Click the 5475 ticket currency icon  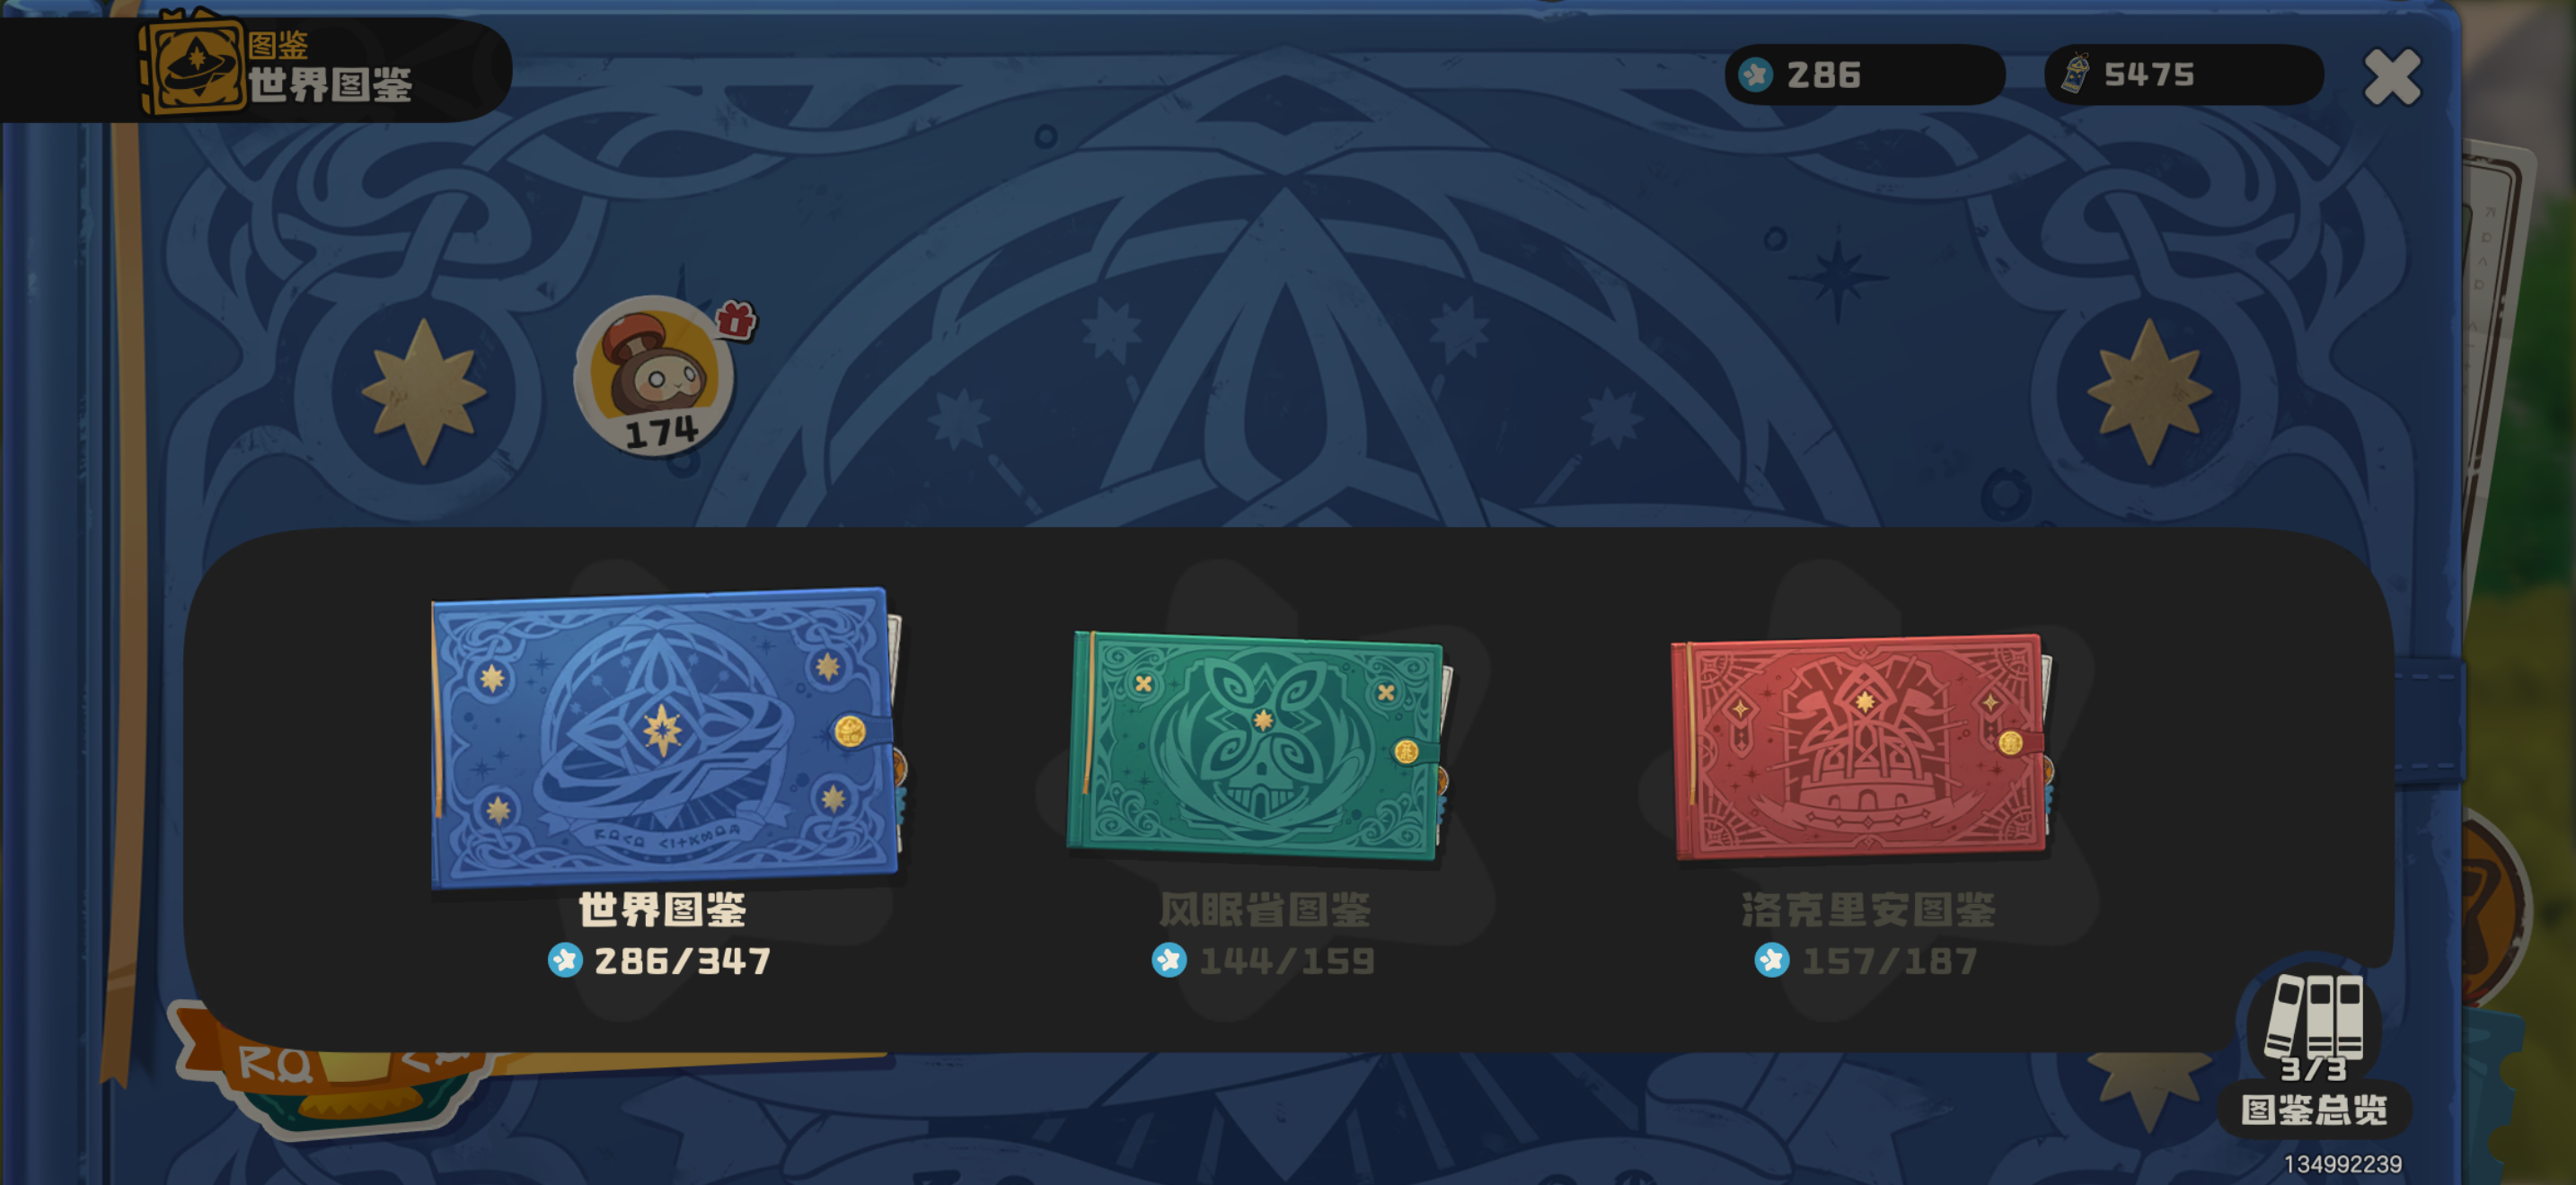[x=2076, y=73]
